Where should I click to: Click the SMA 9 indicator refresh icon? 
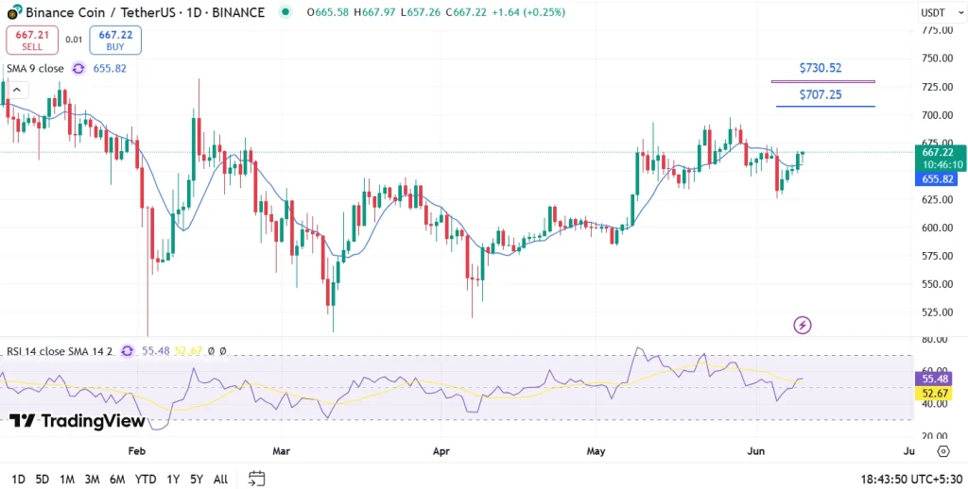pos(78,69)
